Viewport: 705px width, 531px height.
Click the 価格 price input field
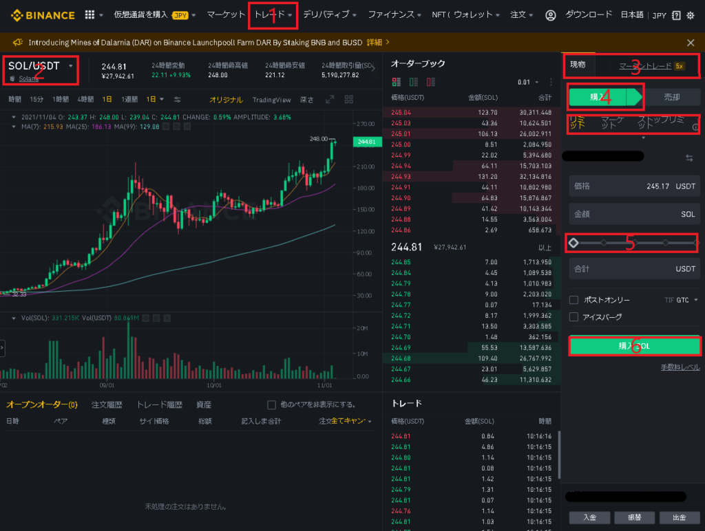coord(634,186)
